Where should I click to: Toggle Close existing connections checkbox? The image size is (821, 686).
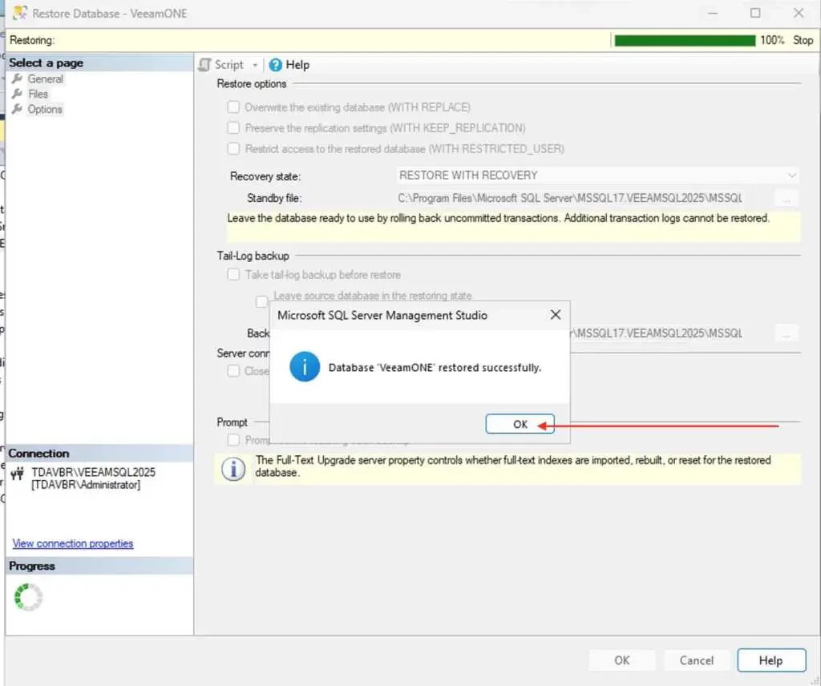(x=233, y=370)
